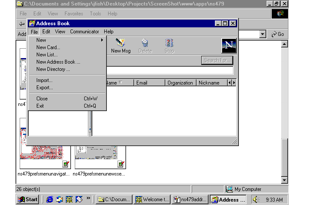
Task: Switch to C:\Docum... taskbar button
Action: coord(114,199)
